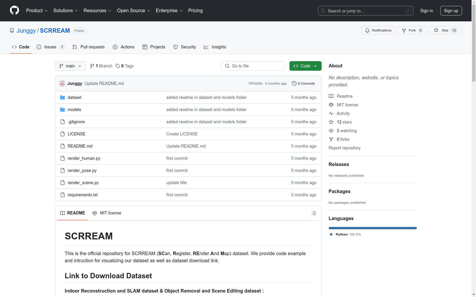The height and width of the screenshot is (297, 476).
Task: Click the star icon beside 12 stars
Action: pyautogui.click(x=331, y=122)
